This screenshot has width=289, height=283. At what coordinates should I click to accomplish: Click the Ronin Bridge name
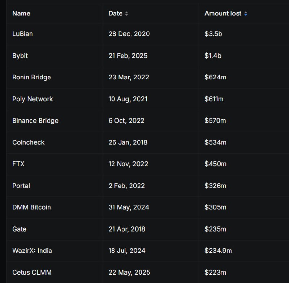(31, 77)
